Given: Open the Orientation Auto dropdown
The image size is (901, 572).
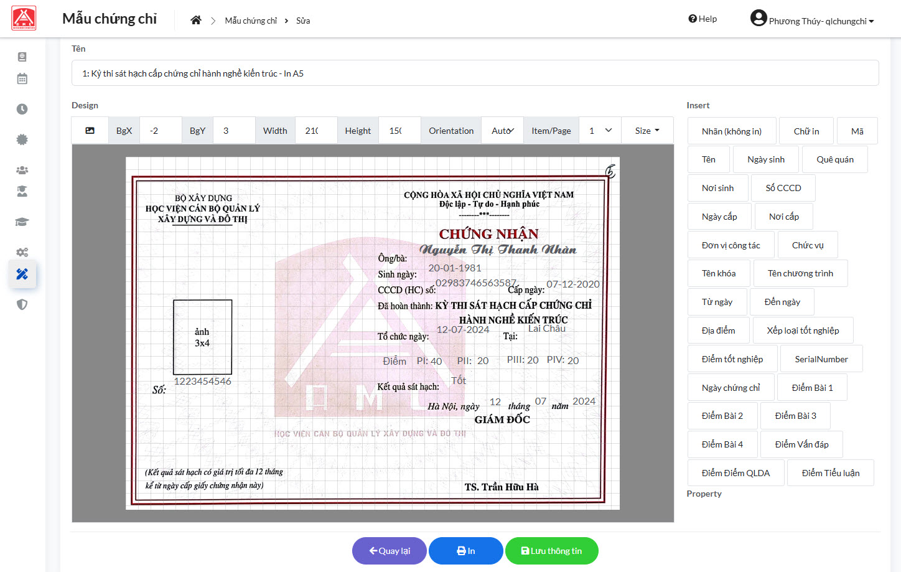Looking at the screenshot, I should pos(502,131).
